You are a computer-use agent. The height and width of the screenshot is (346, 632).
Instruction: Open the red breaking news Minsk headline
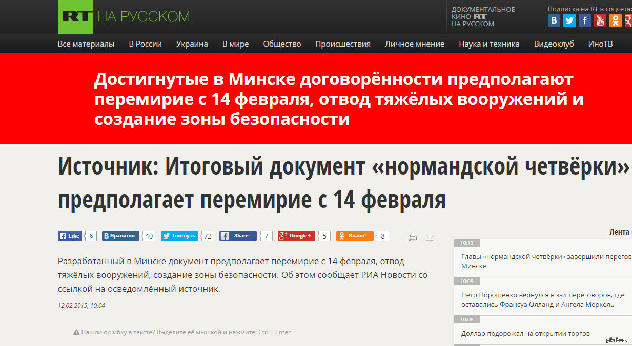tap(338, 99)
